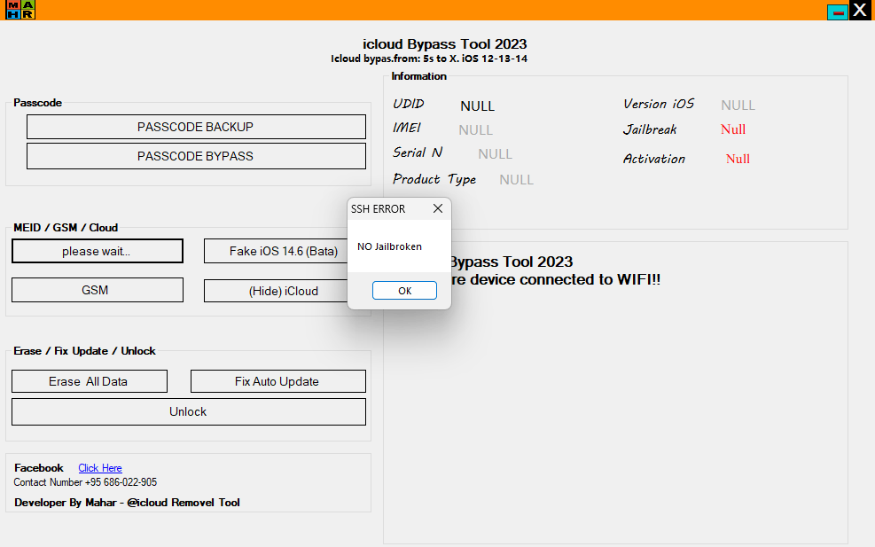
Task: Select the IMEI NULL value
Action: click(475, 130)
